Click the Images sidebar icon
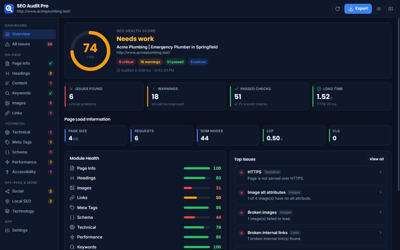 7,103
